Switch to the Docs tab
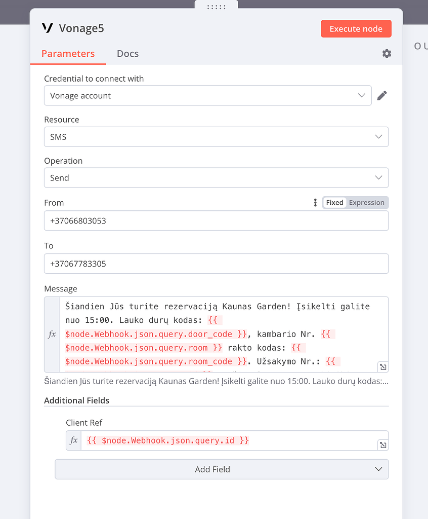 click(x=127, y=53)
